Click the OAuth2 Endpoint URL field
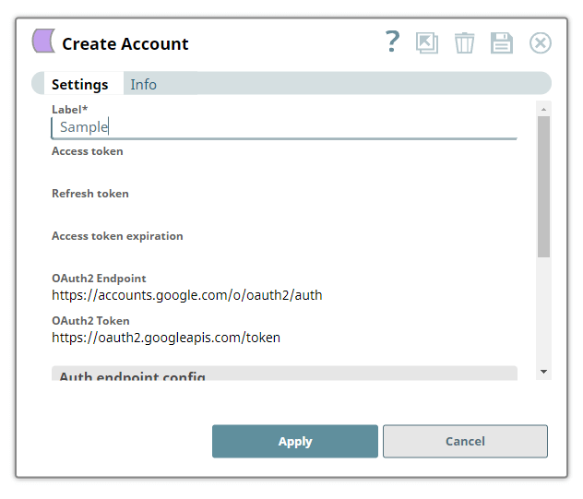Viewport: 583px width, 499px height. (283, 296)
